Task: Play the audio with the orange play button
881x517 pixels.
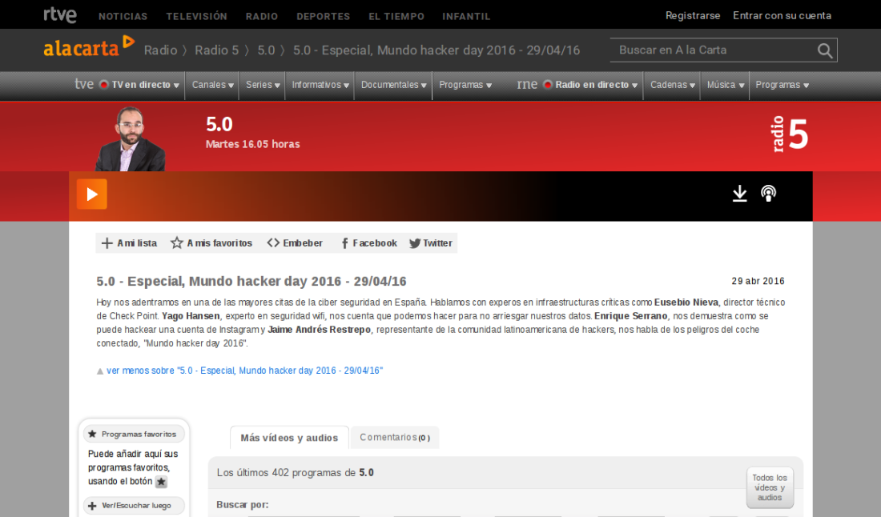Action: point(91,194)
